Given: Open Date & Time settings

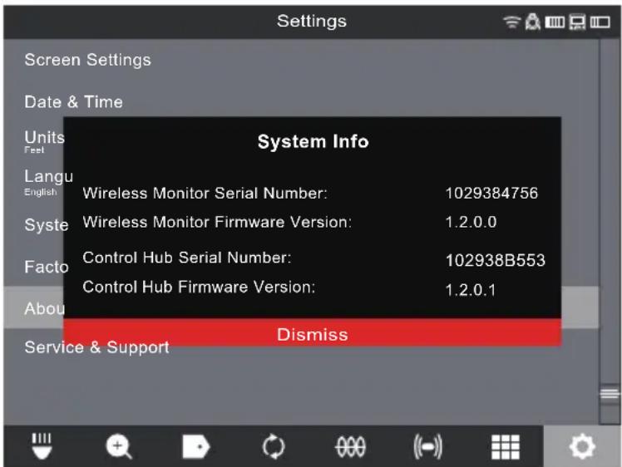Looking at the screenshot, I should point(74,102).
